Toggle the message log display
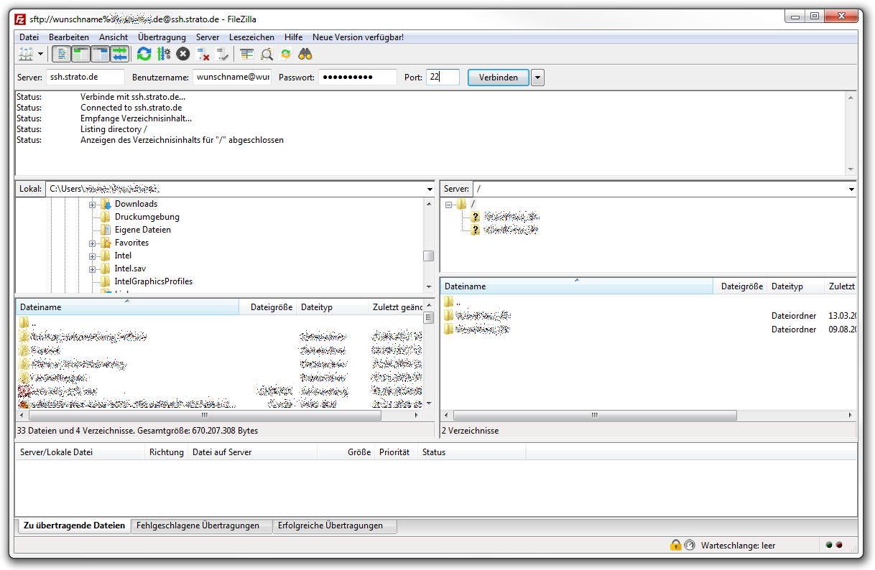 (60, 54)
